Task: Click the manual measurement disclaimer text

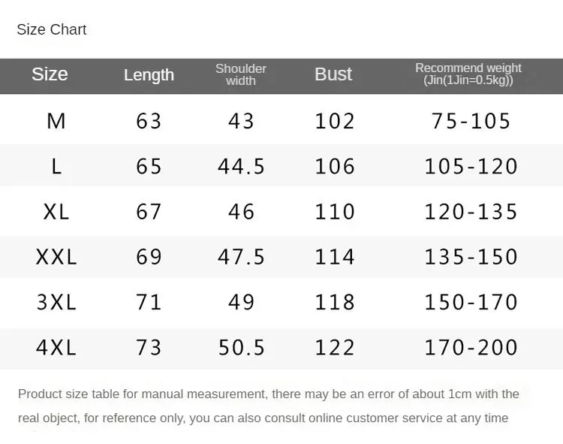Action: pos(269,406)
